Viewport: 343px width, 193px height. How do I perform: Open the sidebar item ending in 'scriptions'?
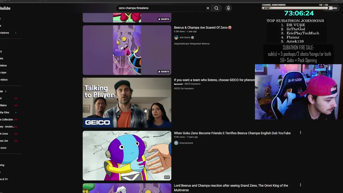[5, 33]
